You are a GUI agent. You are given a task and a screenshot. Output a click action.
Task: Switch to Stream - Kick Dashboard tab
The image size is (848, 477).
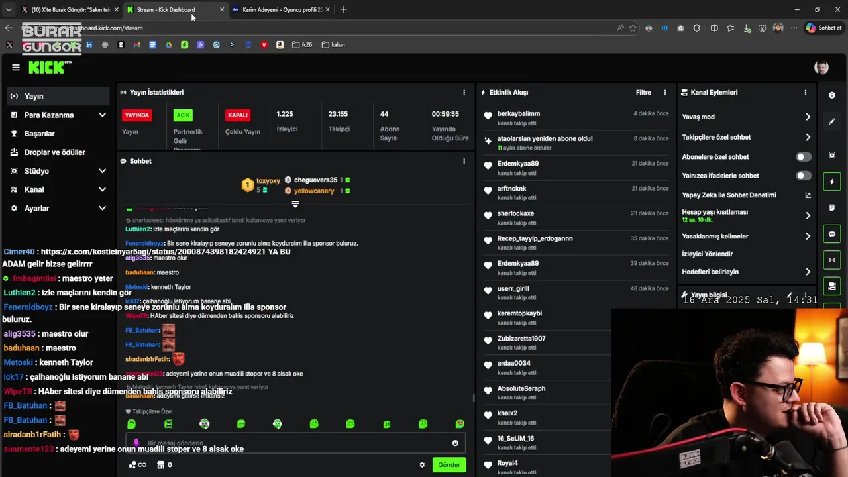(175, 9)
